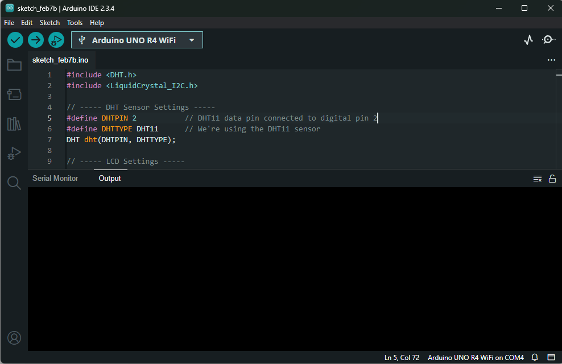Open the Library Manager books icon
The image size is (562, 364).
coord(14,124)
